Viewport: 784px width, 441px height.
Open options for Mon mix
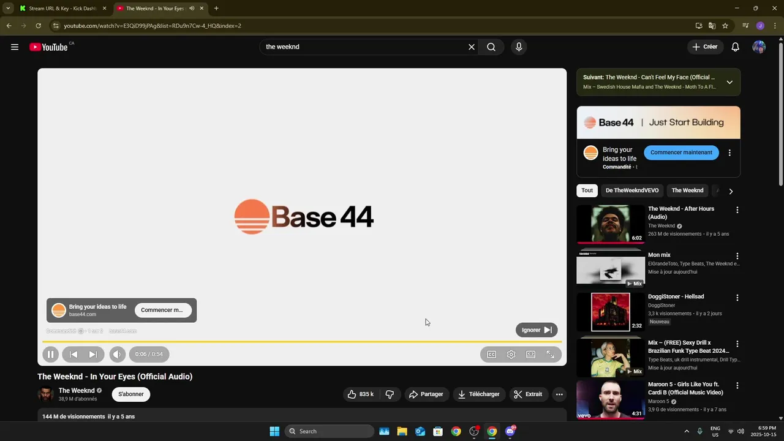(x=737, y=256)
